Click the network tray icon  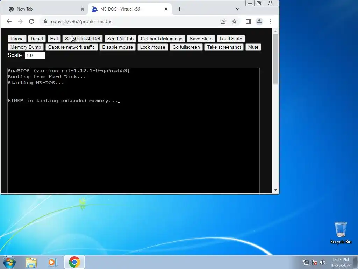(306, 262)
